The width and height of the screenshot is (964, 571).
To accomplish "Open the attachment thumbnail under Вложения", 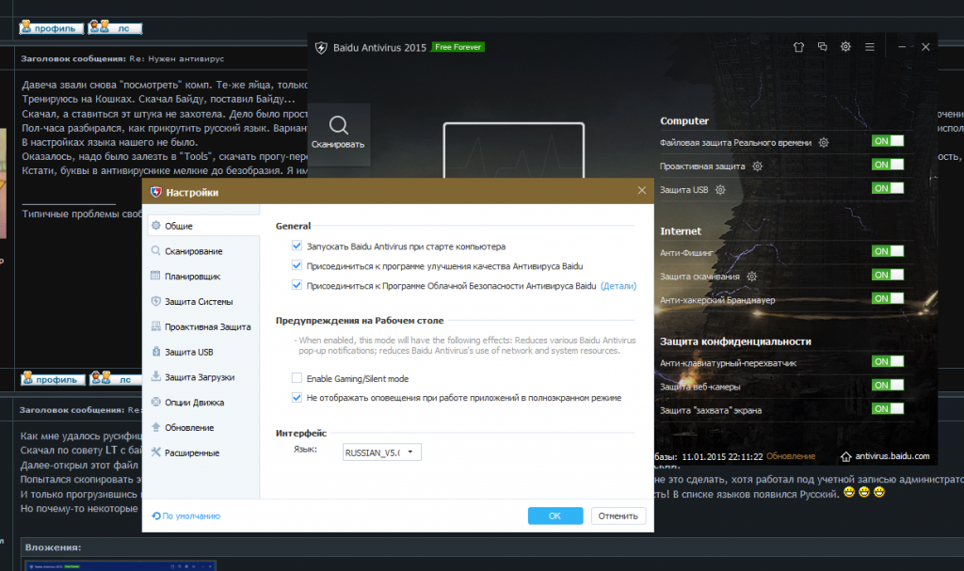I will tap(120, 566).
